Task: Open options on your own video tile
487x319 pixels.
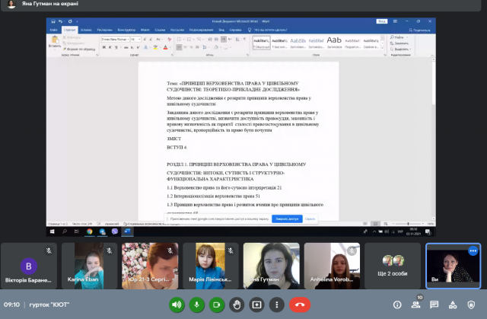Action: pos(473,250)
